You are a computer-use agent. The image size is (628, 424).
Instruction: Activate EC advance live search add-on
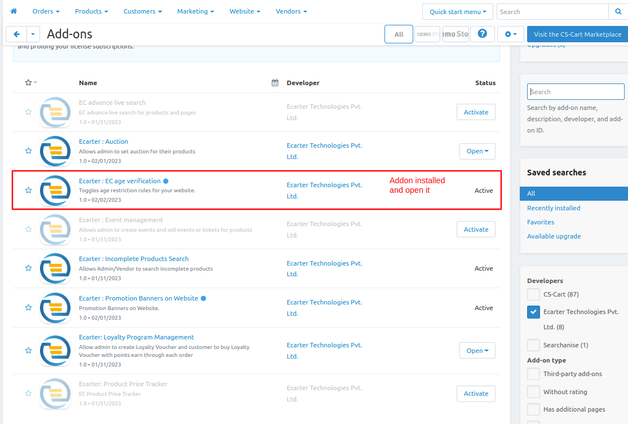[x=476, y=112]
